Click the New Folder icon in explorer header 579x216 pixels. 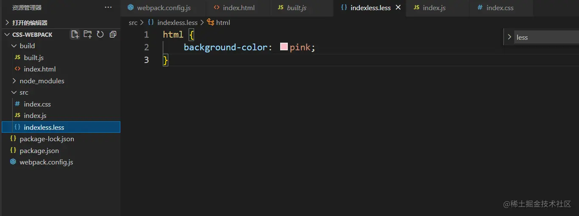pyautogui.click(x=88, y=34)
